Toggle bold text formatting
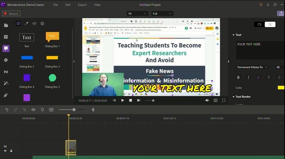This screenshot has height=159, width=285. [238, 77]
